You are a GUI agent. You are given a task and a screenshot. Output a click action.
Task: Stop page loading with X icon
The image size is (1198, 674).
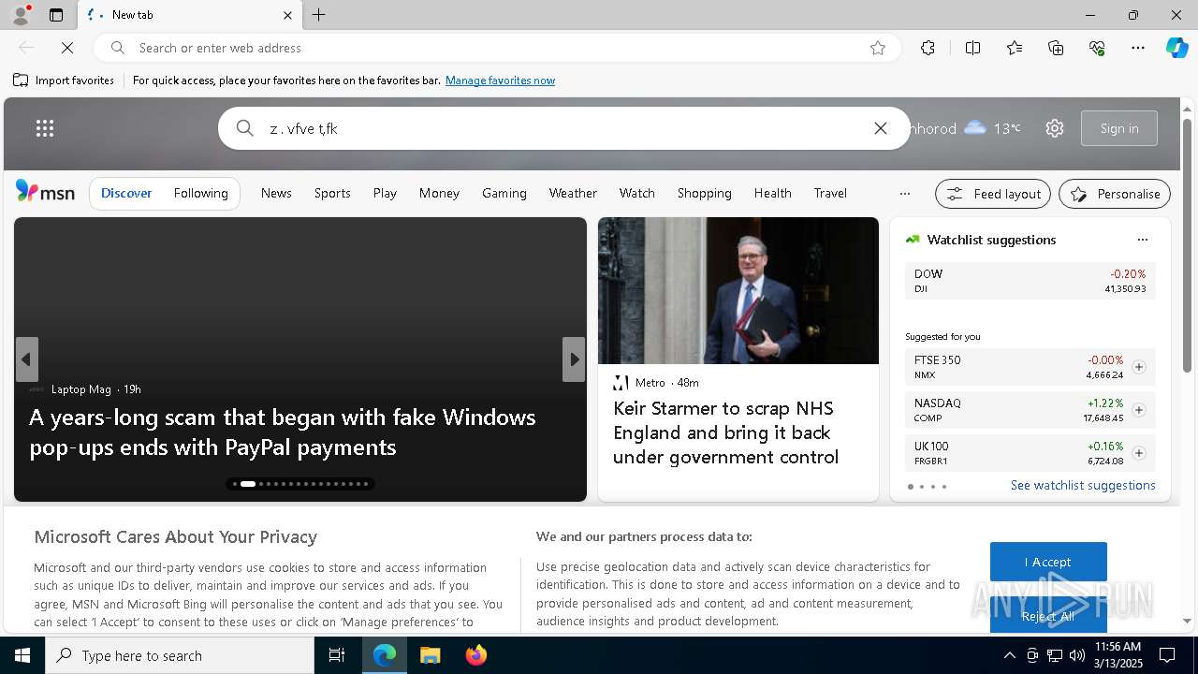tap(67, 48)
